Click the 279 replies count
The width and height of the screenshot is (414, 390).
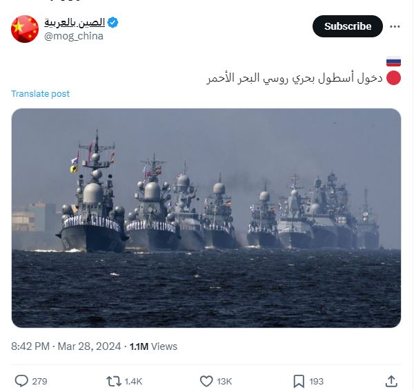click(39, 381)
